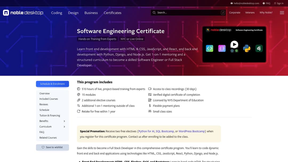
Task: Expand the Curriculum sidebar chevron
Action: (x=64, y=127)
